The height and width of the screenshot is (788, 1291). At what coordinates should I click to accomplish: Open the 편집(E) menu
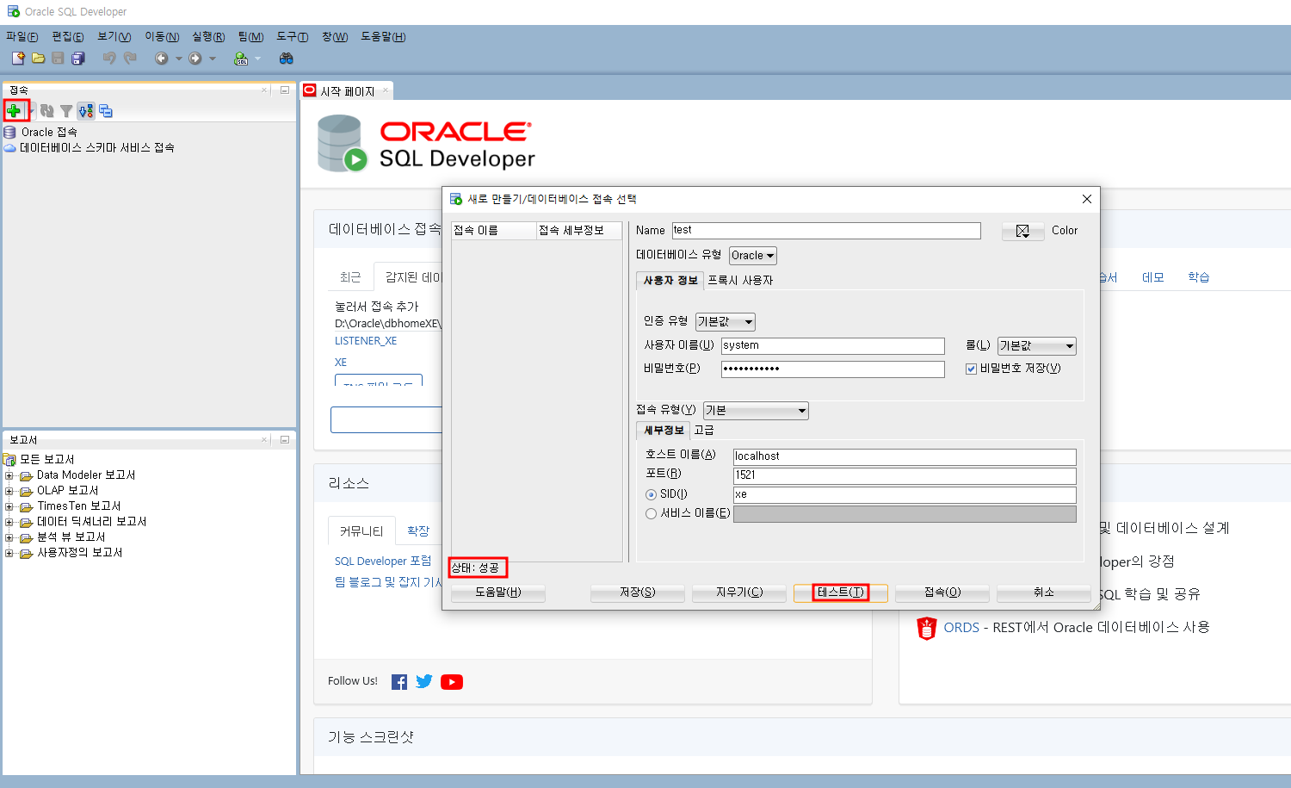pos(68,37)
